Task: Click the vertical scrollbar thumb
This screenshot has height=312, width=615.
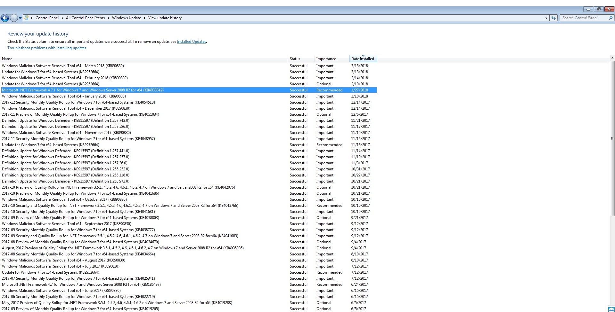Action: point(612,138)
